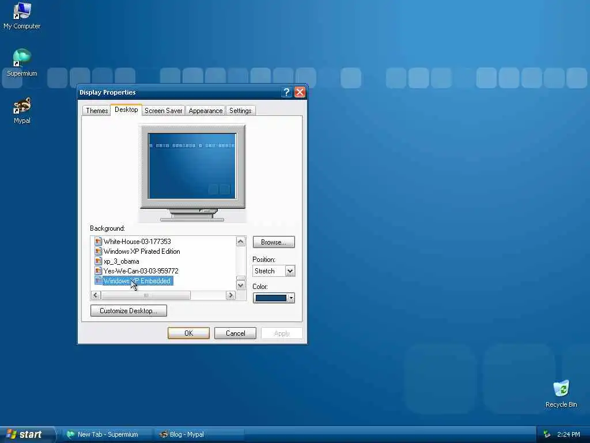This screenshot has height=443, width=590.
Task: Switch to the Desktop tab
Action: point(126,110)
